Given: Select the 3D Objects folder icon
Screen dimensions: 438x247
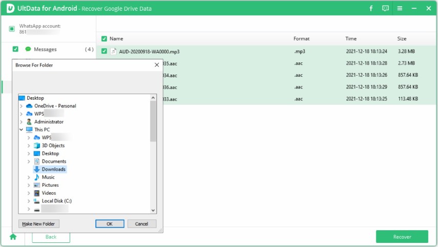Looking at the screenshot, I should click(x=37, y=146).
